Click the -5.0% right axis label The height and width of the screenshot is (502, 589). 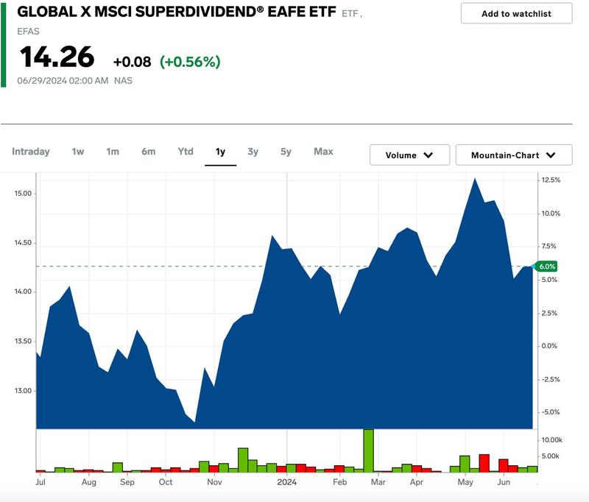pyautogui.click(x=551, y=412)
